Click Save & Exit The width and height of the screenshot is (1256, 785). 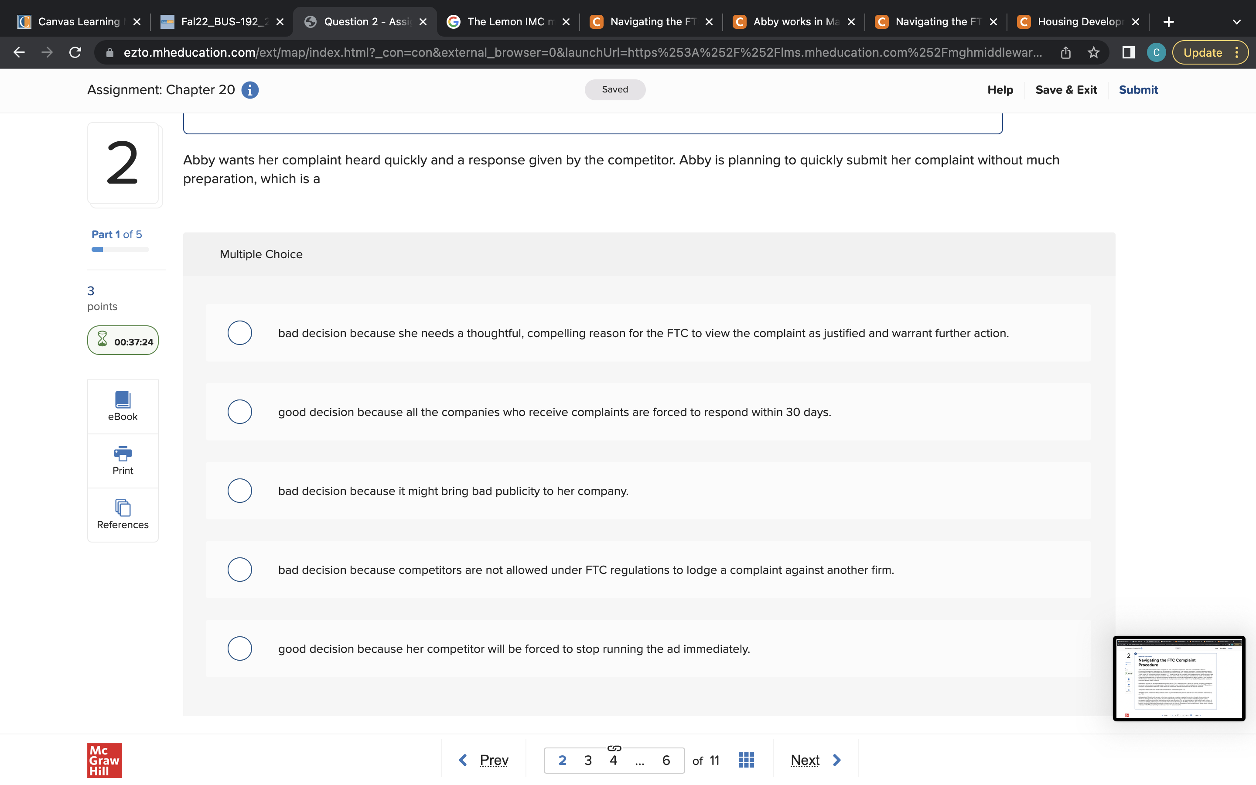(1066, 90)
